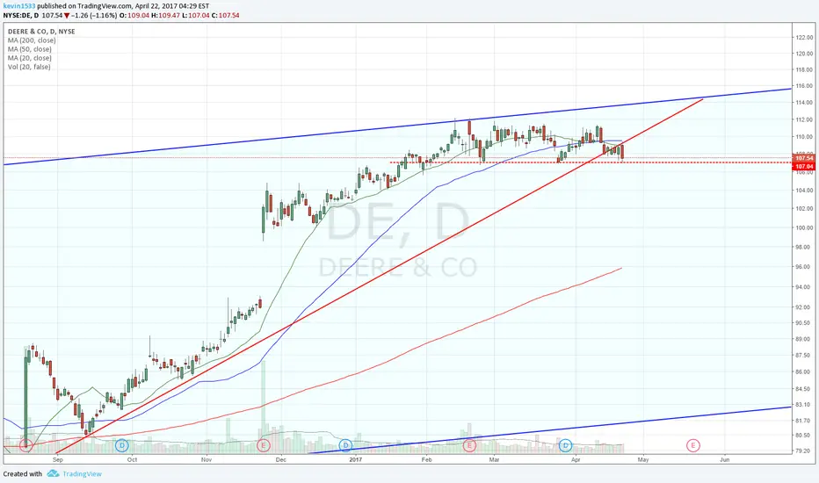This screenshot has height=483, width=819.
Task: Click the 107.04 red price tag
Action: tap(804, 167)
